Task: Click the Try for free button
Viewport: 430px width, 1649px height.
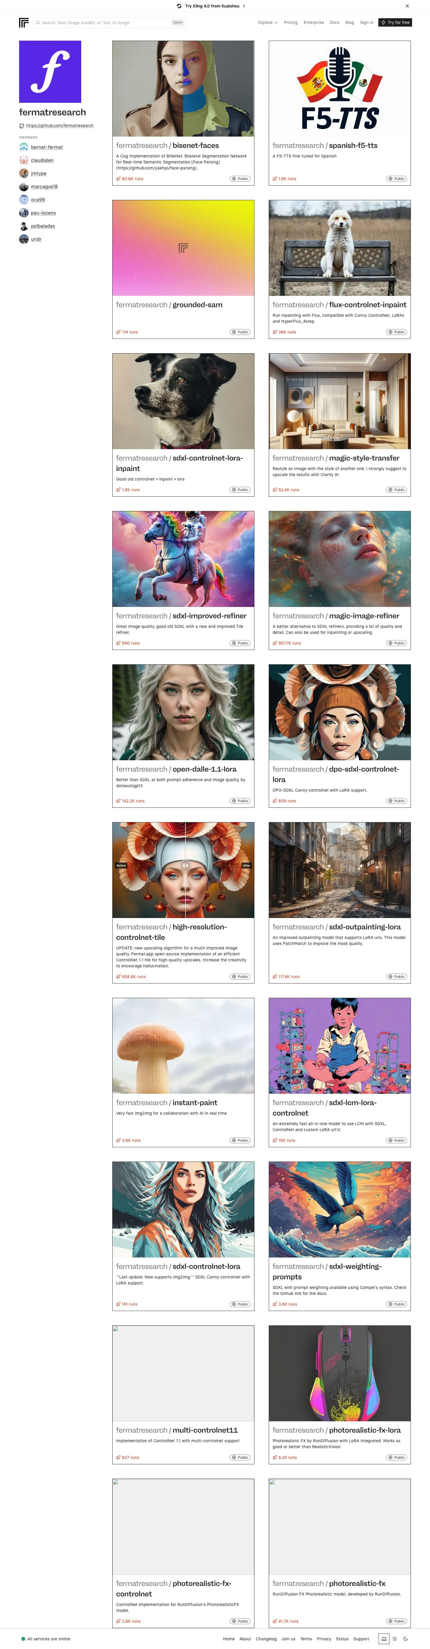Action: [395, 22]
